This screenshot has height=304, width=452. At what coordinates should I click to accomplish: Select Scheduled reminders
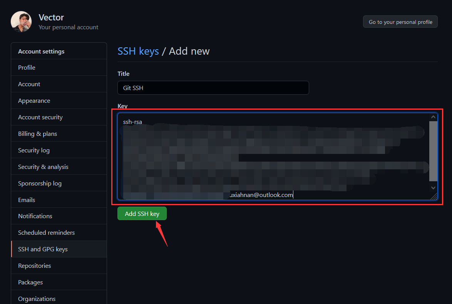(59, 232)
